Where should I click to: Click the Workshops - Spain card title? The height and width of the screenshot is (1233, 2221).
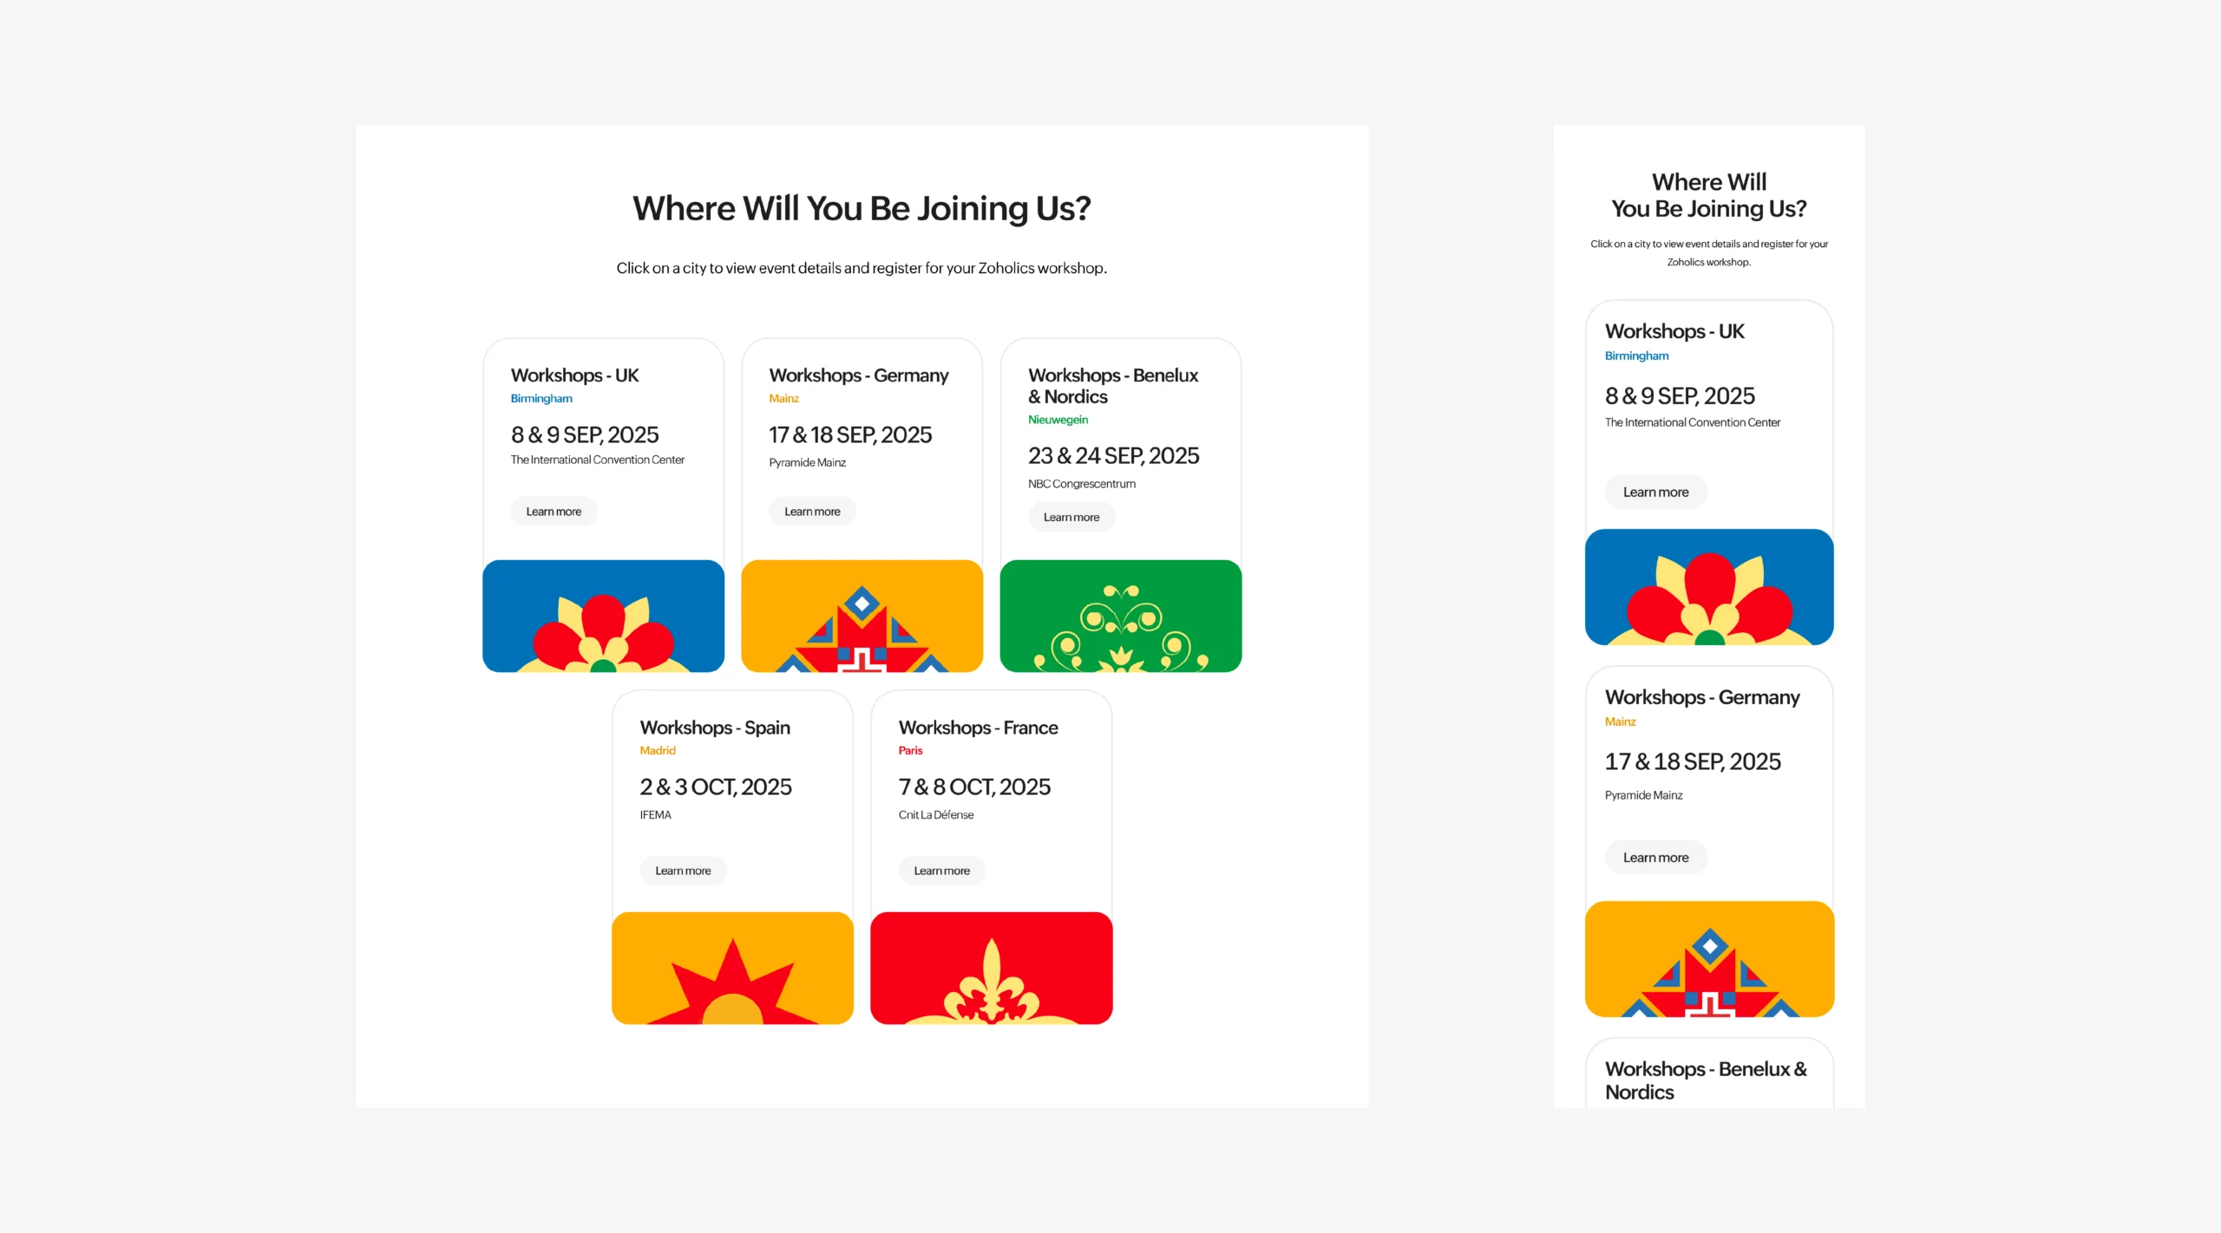(x=715, y=727)
